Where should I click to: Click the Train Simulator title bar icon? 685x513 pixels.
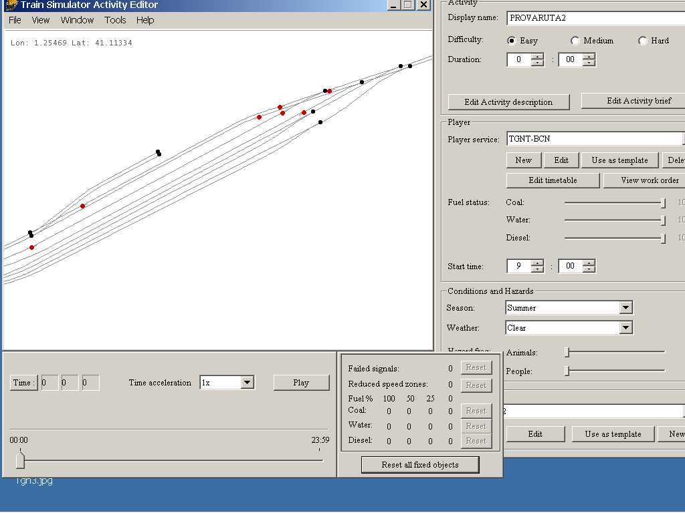11,5
